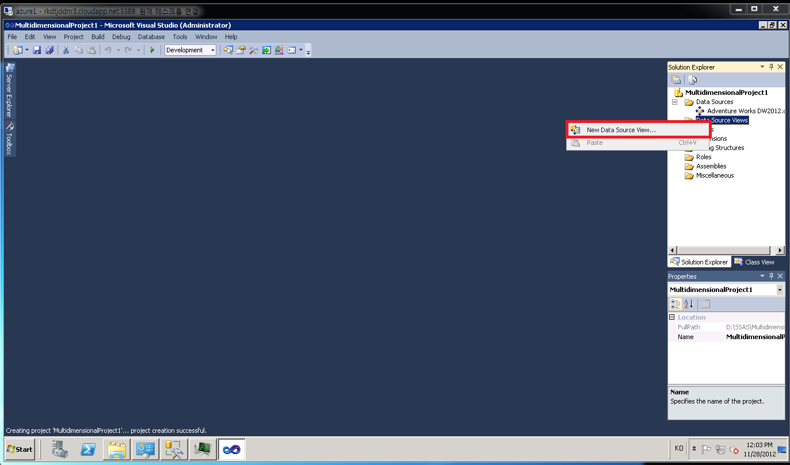Open the Edit menu
This screenshot has height=465, width=790.
(30, 37)
